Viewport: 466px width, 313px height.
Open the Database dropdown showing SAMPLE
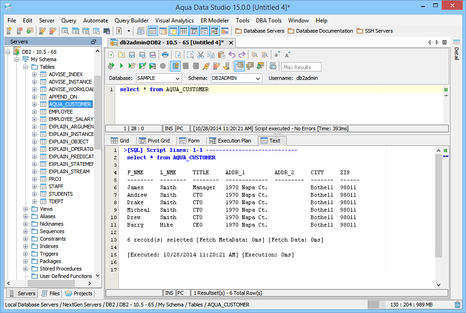click(158, 78)
